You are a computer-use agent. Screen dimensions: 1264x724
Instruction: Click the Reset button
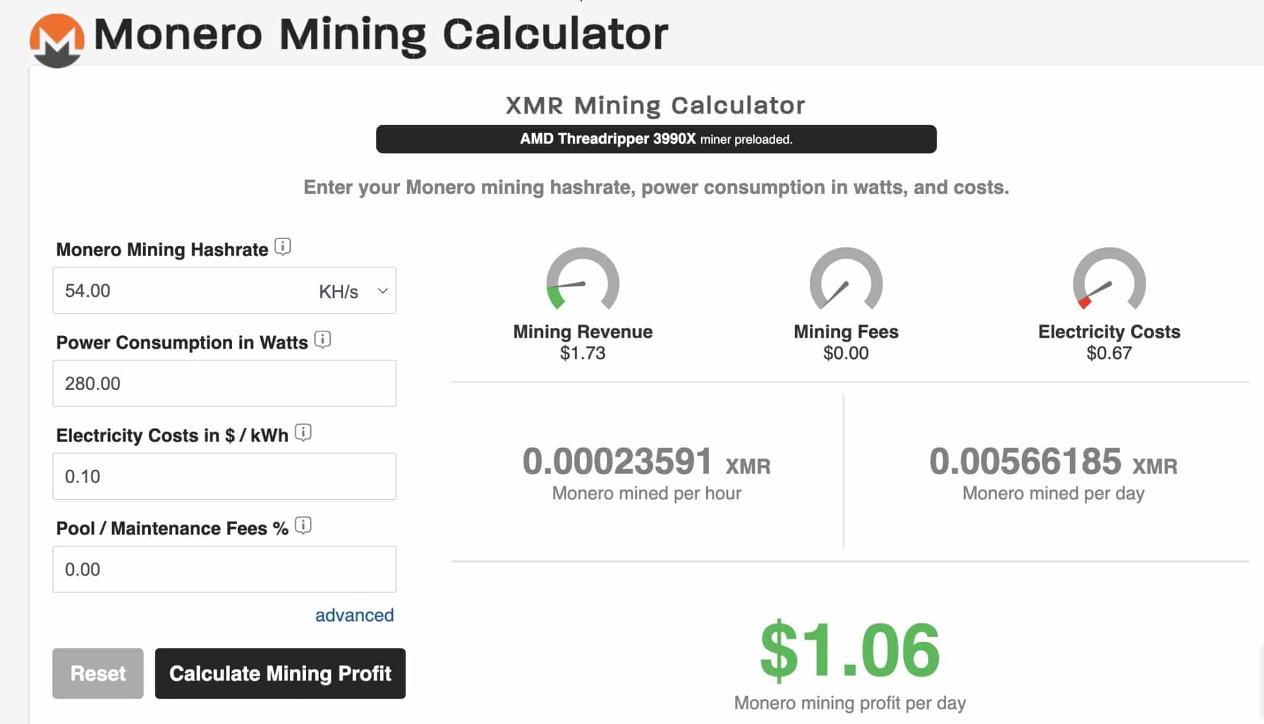point(97,673)
